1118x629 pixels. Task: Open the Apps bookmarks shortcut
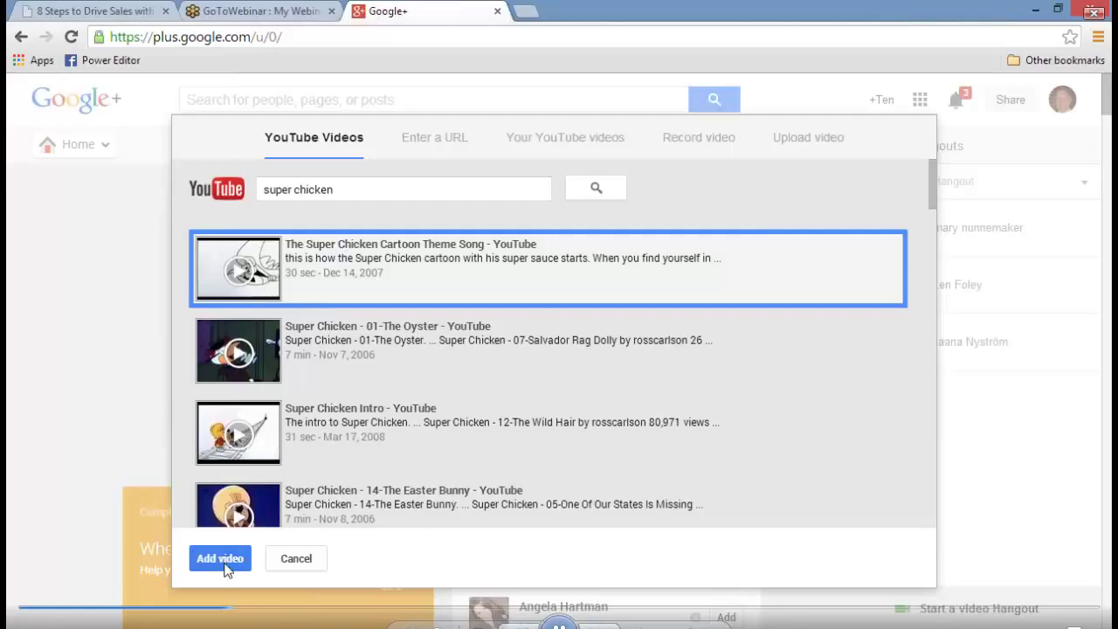pos(33,60)
